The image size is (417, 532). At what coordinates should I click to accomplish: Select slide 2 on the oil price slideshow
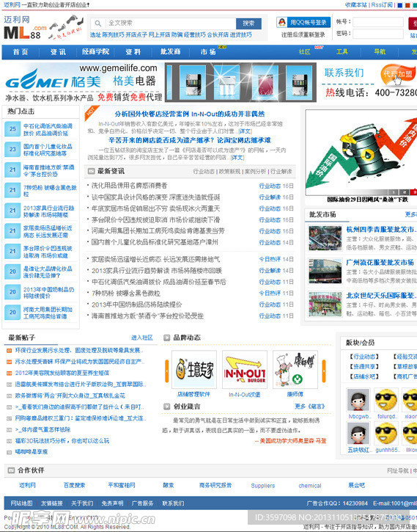tap(404, 192)
